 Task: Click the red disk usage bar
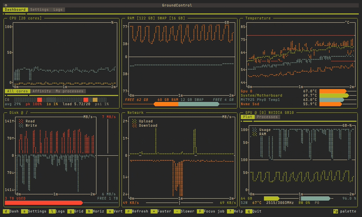coord(44,203)
